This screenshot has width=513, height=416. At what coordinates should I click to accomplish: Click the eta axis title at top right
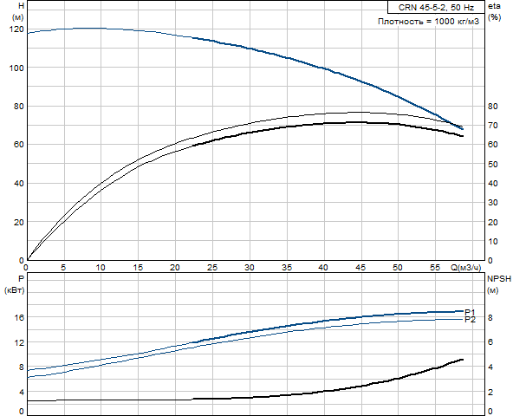(494, 6)
